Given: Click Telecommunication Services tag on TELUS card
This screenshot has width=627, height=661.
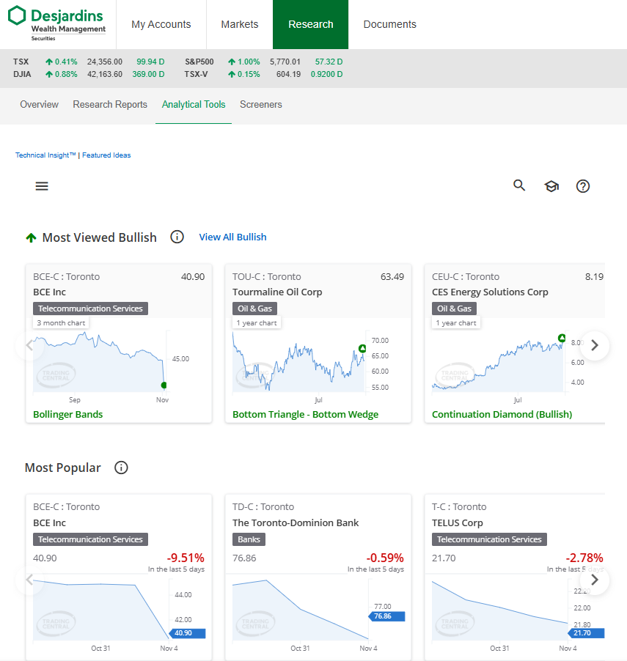Looking at the screenshot, I should pos(489,539).
